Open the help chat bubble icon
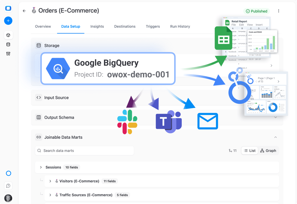 [x=8, y=186]
